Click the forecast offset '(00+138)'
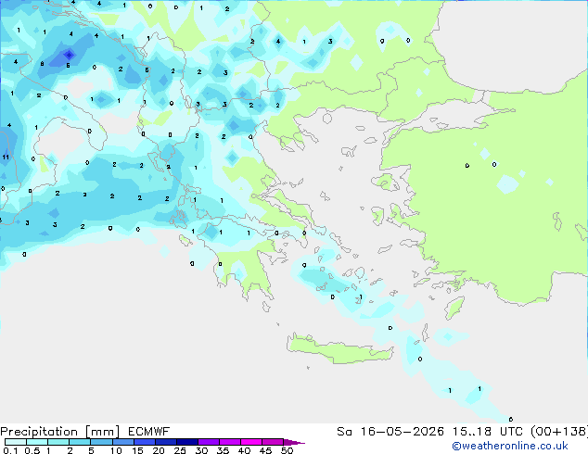Image resolution: width=588 pixels, height=454 pixels. [559, 432]
